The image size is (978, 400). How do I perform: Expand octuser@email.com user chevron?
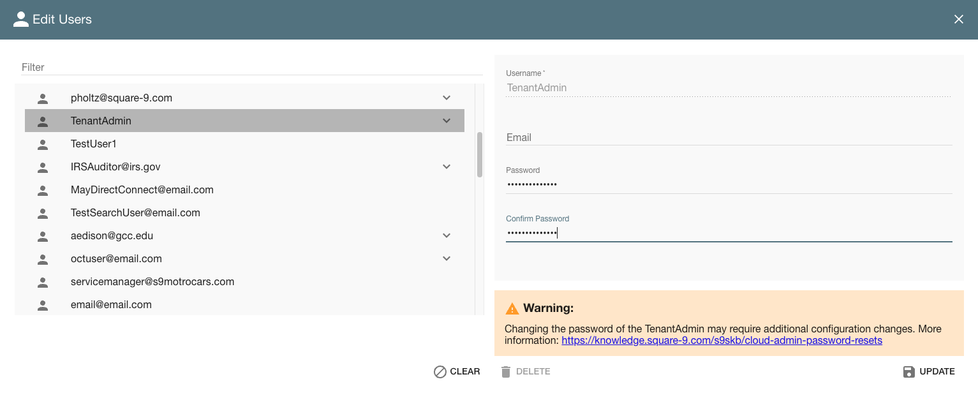(447, 259)
